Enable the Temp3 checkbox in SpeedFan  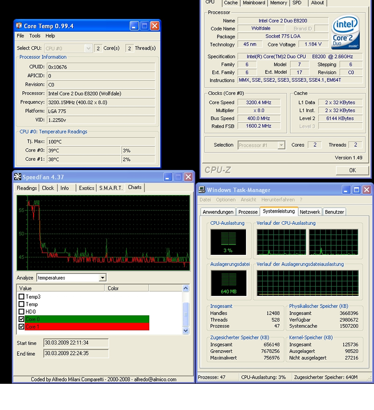(x=22, y=297)
